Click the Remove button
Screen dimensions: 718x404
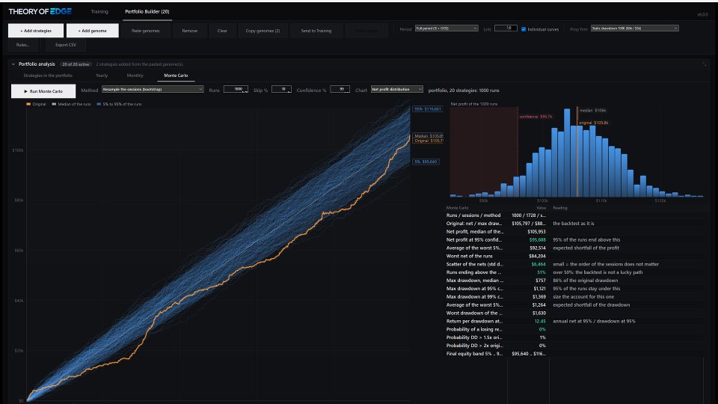coord(189,31)
